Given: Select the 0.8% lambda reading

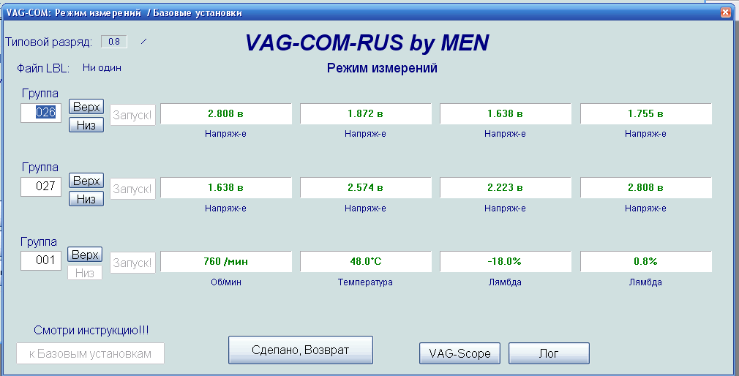Looking at the screenshot, I should (645, 262).
